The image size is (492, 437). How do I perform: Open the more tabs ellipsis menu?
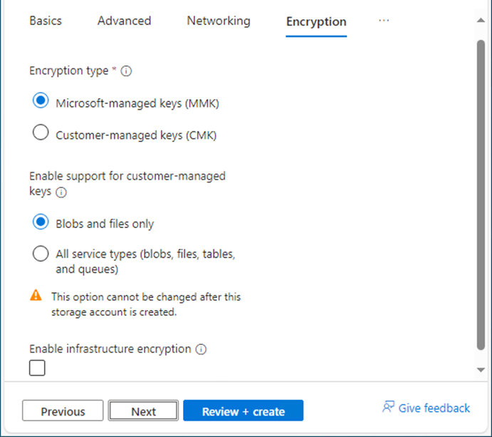(384, 21)
